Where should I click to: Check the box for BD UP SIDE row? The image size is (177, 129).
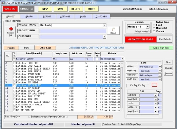click(x=14, y=108)
